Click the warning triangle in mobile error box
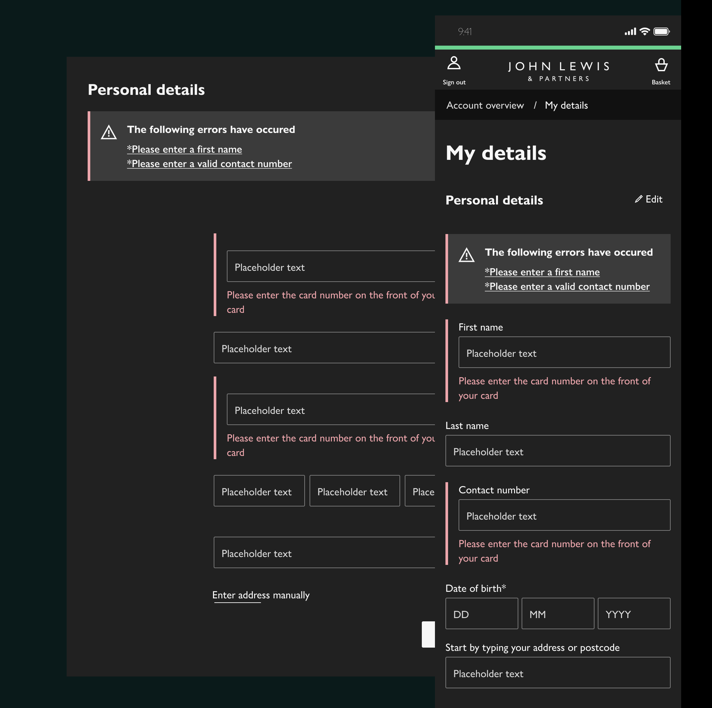The image size is (712, 708). point(466,255)
